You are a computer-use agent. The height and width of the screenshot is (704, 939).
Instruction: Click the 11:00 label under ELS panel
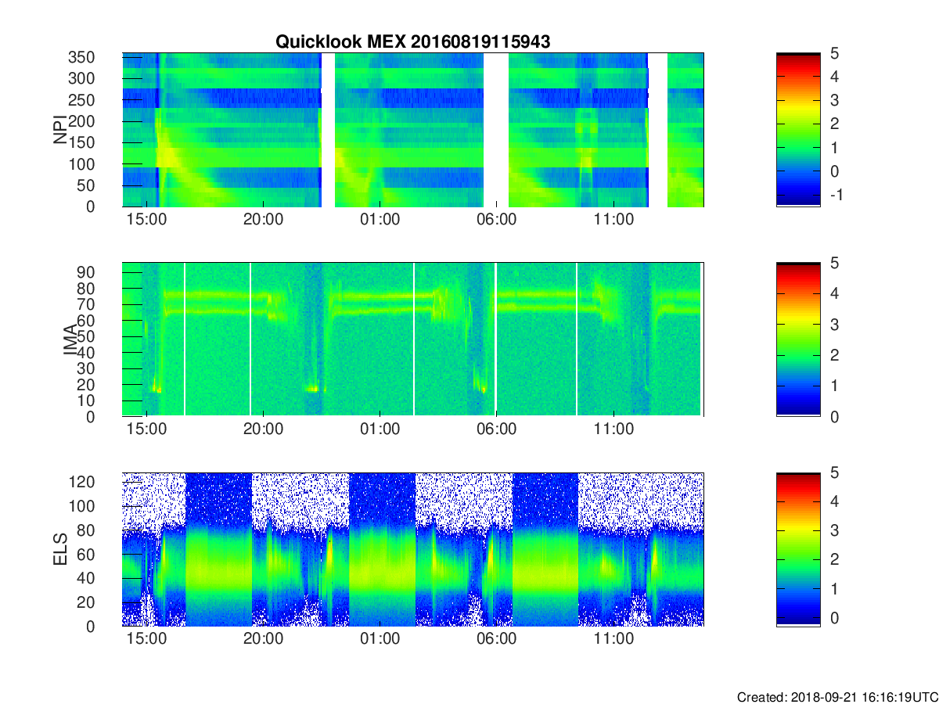[613, 639]
